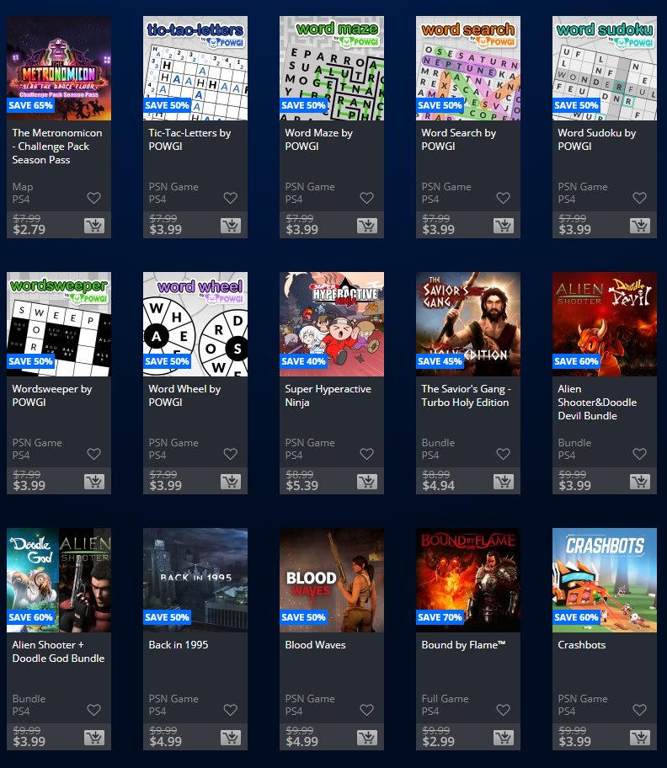The width and height of the screenshot is (667, 768).
Task: Add Back in 1995 to cart
Action: click(x=230, y=738)
